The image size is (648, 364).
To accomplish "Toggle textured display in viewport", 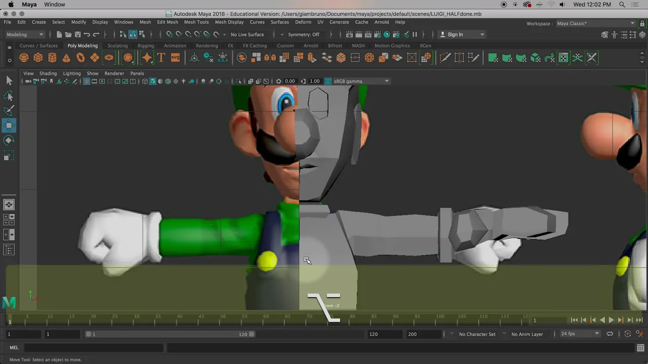I will [176, 81].
